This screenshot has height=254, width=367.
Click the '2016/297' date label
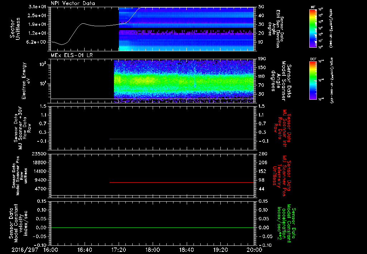click(25, 250)
